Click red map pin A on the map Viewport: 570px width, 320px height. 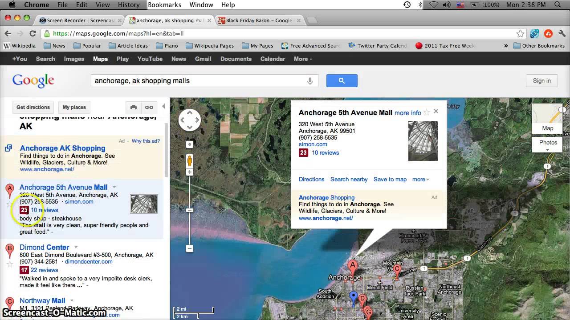click(x=353, y=268)
